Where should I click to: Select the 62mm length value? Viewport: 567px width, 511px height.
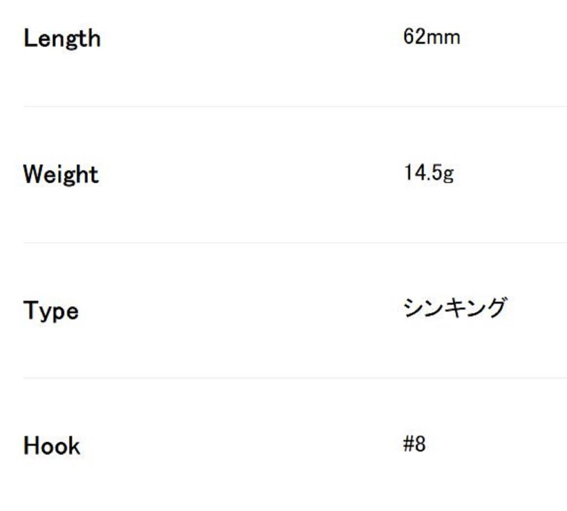point(431,37)
